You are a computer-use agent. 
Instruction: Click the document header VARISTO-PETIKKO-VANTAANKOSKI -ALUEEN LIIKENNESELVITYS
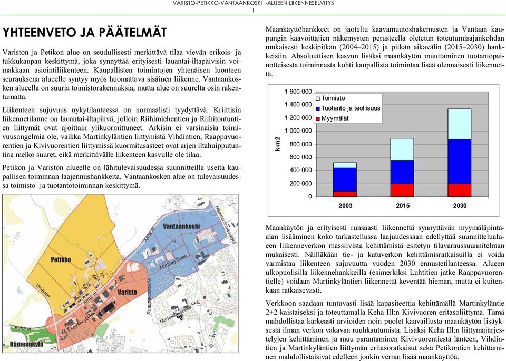click(254, 3)
